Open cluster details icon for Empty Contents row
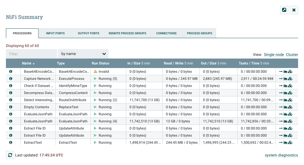This screenshot has height=165, width=304. click(290, 107)
